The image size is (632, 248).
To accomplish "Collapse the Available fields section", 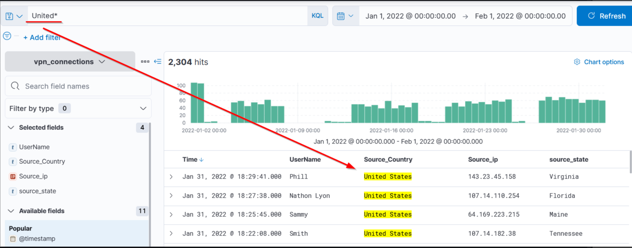I will (x=11, y=211).
